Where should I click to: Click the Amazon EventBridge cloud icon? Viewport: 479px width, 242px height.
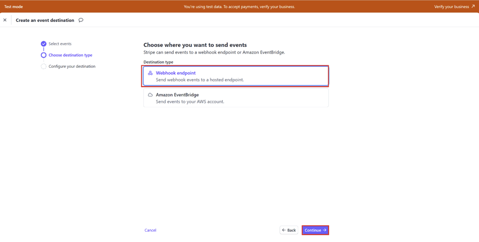(150, 95)
